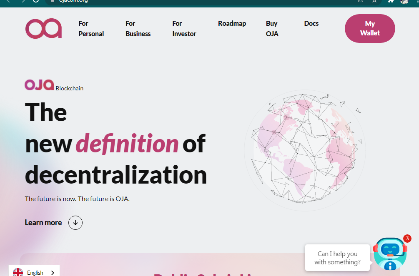Click 'The future is now. The future is OJA.' text
The height and width of the screenshot is (276, 419).
pos(77,199)
